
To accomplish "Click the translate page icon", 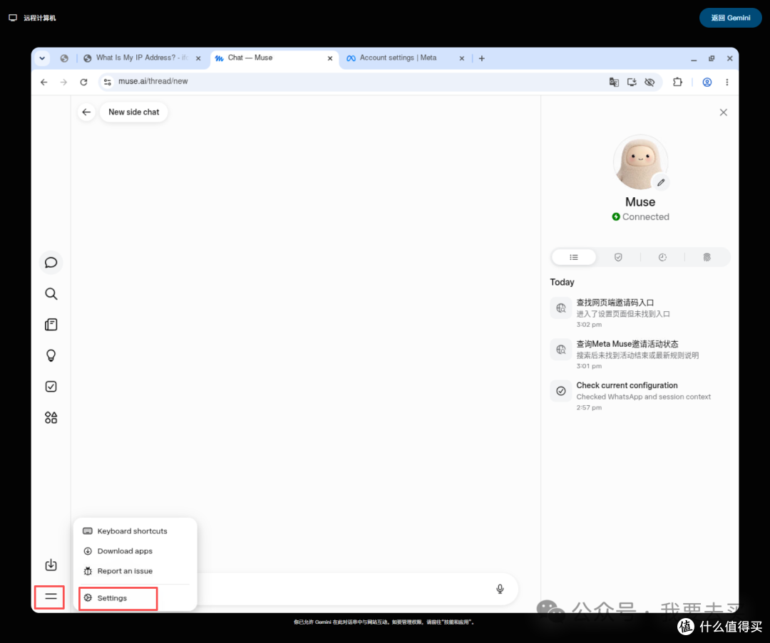I will tap(614, 82).
